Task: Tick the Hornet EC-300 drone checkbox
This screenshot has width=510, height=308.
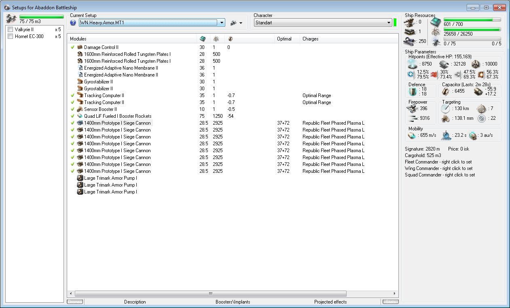Action: click(11, 36)
